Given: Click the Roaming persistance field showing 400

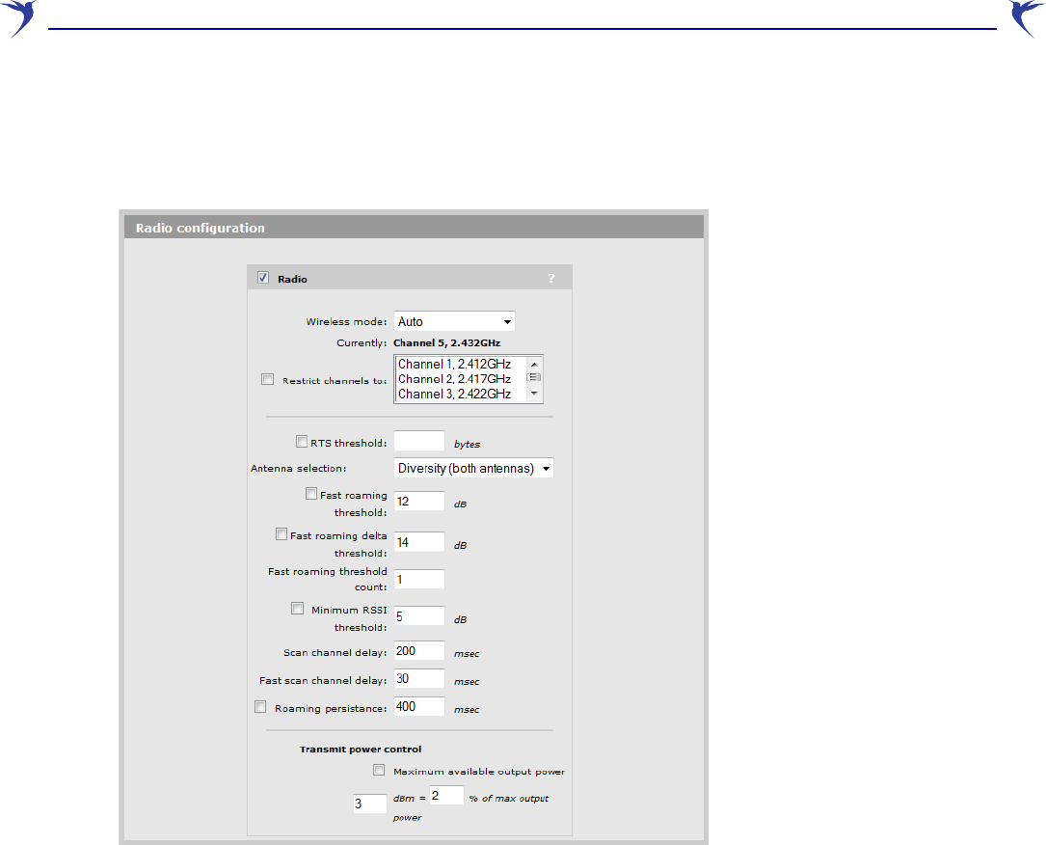Looking at the screenshot, I should click(419, 707).
